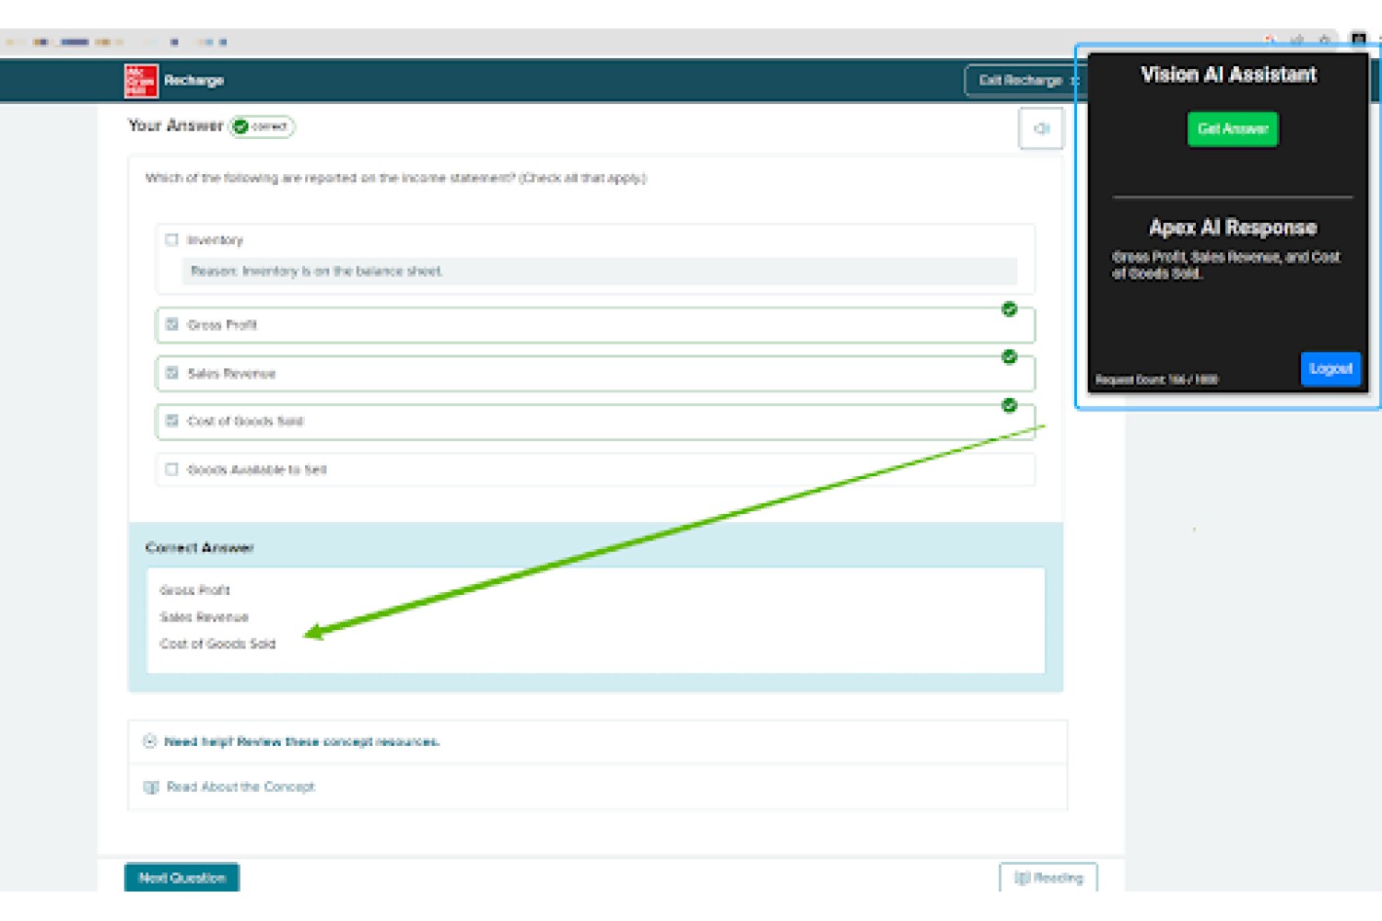Click Cost of Goods Sold in the Correct Answer box

[217, 644]
